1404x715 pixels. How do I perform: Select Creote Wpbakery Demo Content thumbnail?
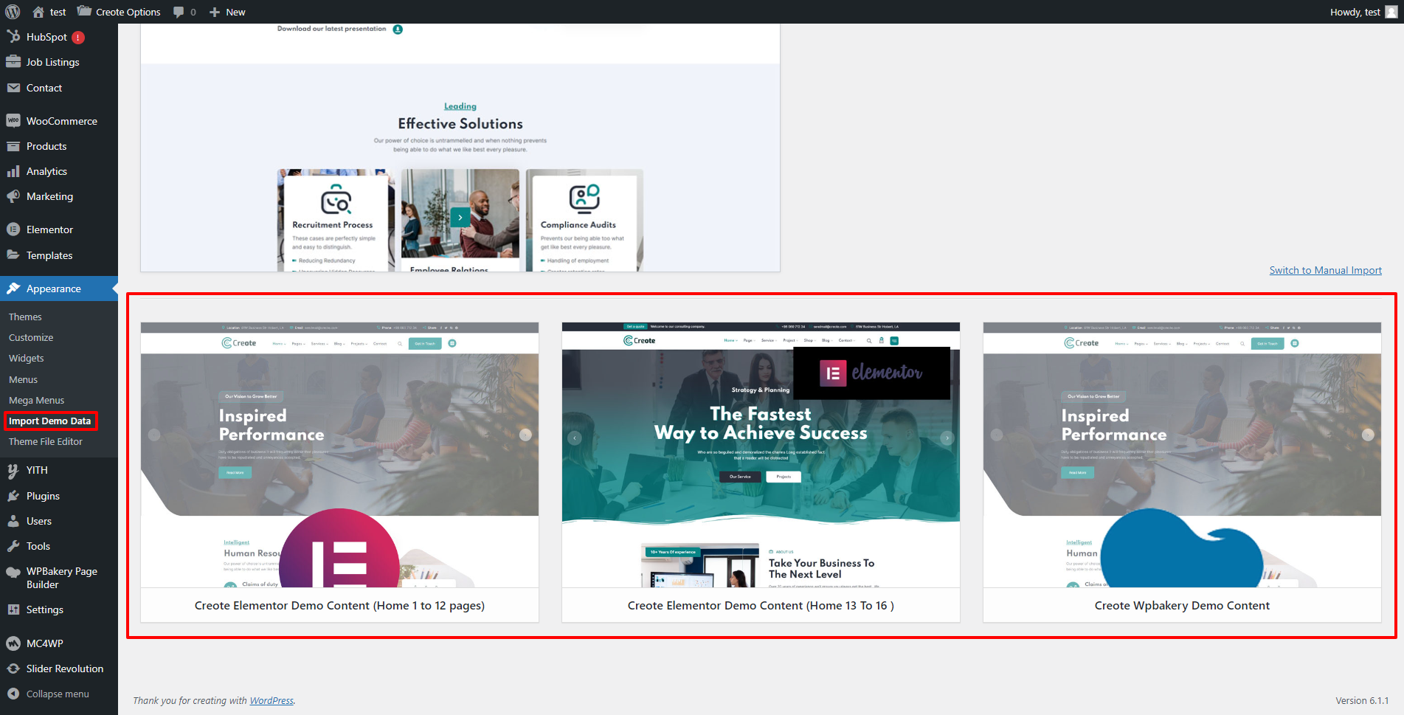coord(1182,455)
